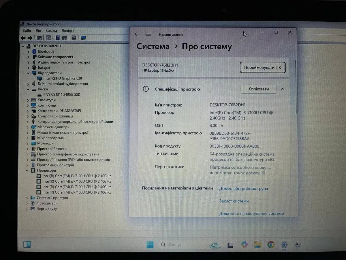This screenshot has height=260, width=346.
Task: Click the Windows Start button
Action: [x=150, y=245]
